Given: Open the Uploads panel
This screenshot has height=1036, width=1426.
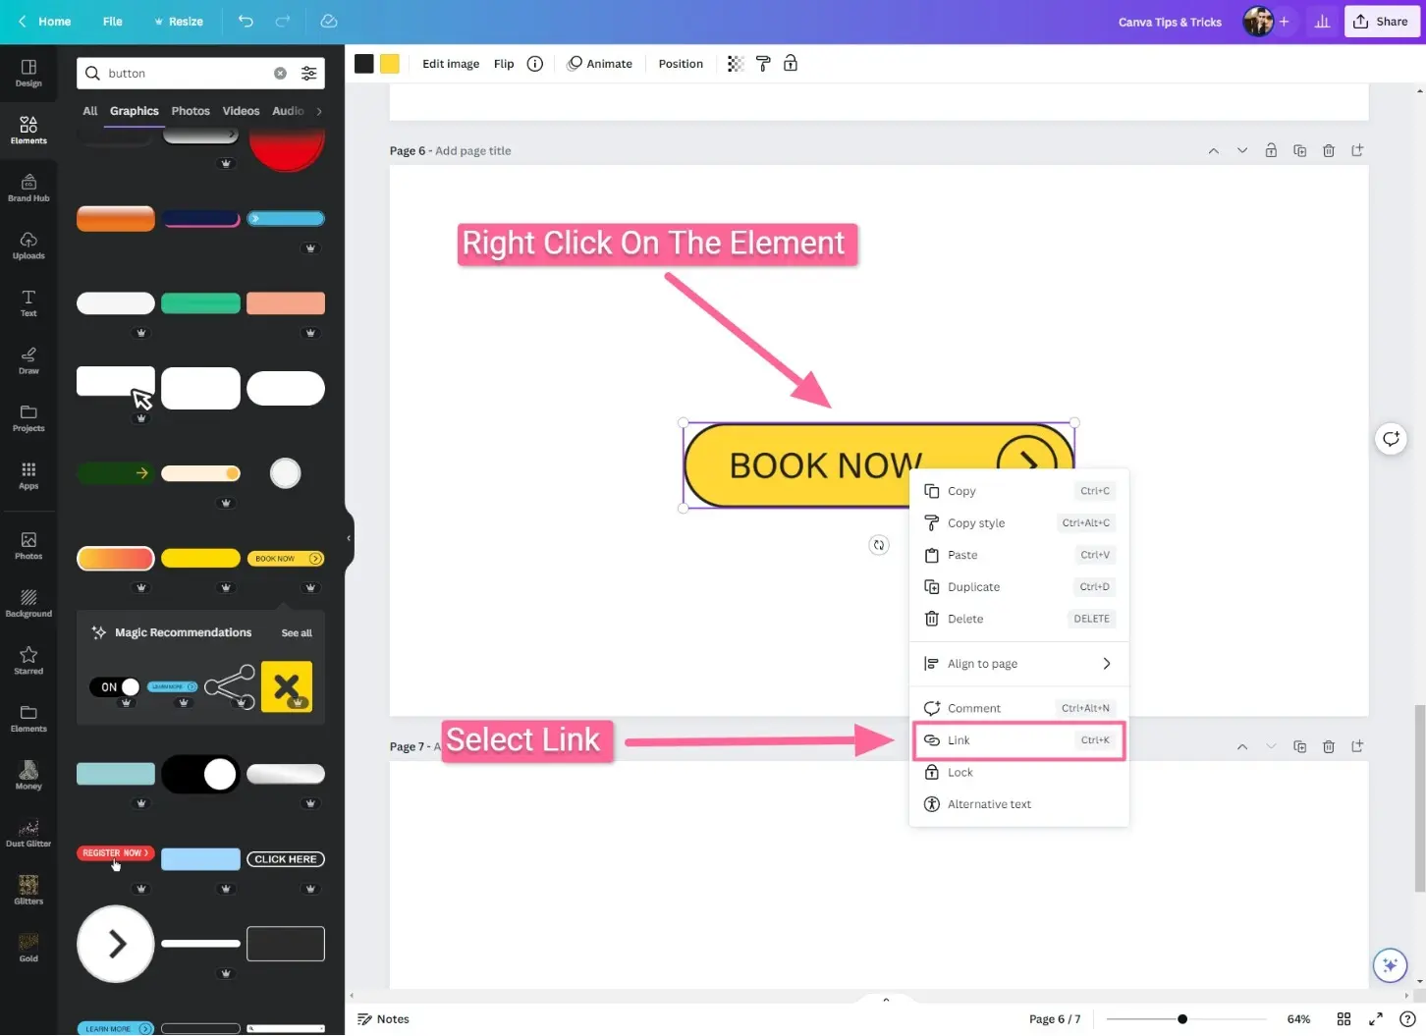Looking at the screenshot, I should (x=28, y=245).
